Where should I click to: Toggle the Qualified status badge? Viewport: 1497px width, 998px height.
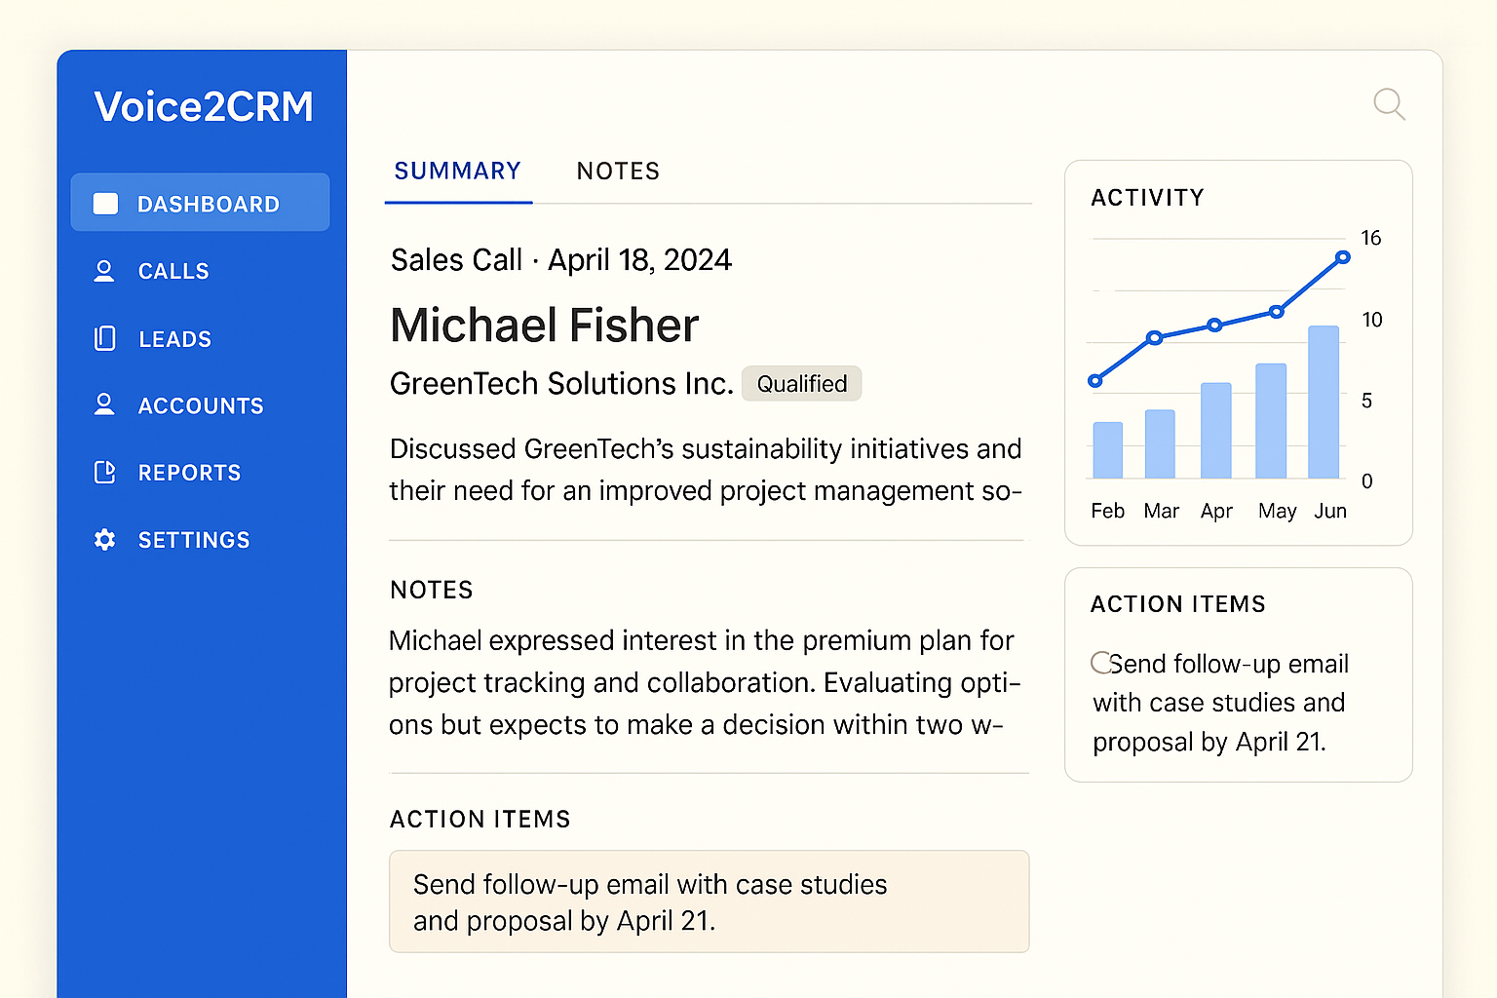(x=801, y=383)
